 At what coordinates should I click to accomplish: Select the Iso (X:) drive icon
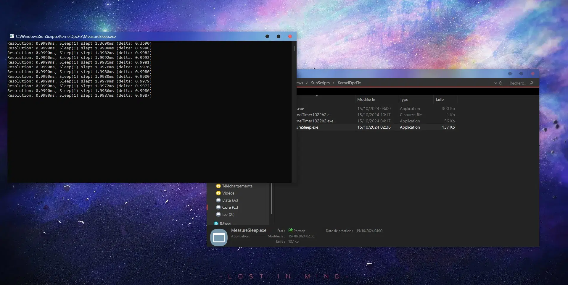[218, 214]
